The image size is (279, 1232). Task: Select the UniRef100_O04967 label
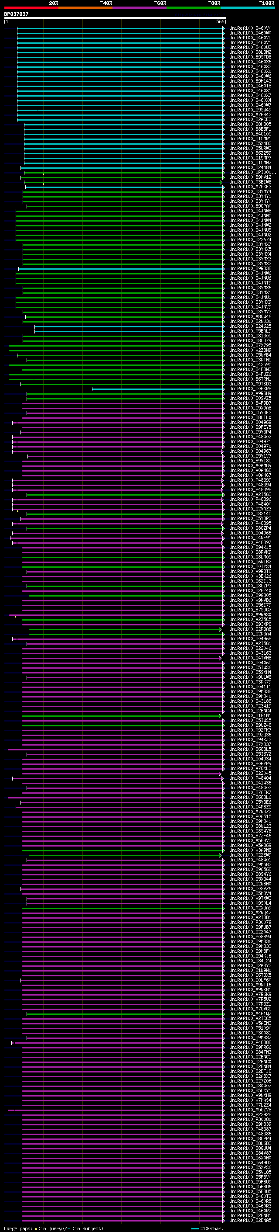[250, 451]
